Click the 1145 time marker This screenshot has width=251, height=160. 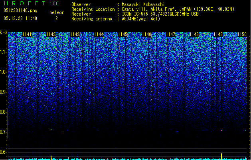tap(123, 34)
